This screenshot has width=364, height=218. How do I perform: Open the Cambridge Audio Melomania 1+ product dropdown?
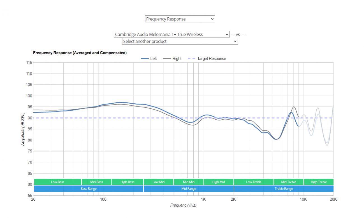[171, 34]
